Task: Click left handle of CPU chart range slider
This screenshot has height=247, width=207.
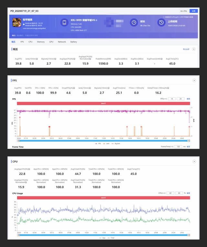Action: 18,235
